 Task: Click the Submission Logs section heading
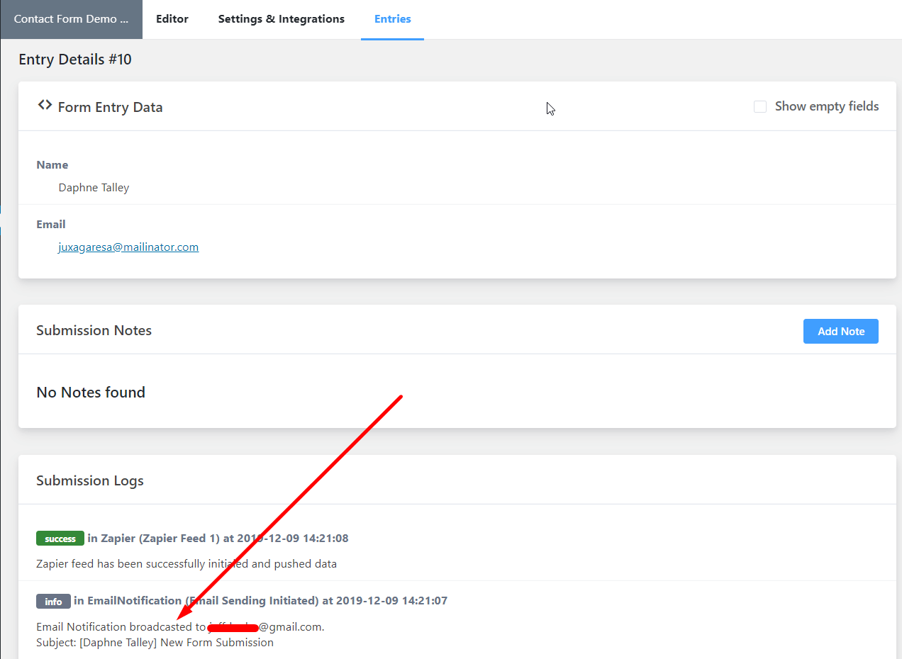(90, 480)
